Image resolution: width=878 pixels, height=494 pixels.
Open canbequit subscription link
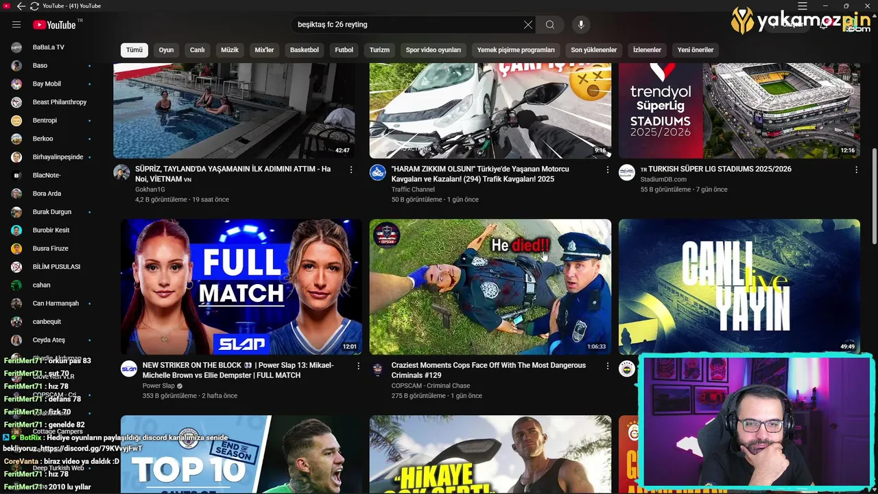click(x=47, y=322)
